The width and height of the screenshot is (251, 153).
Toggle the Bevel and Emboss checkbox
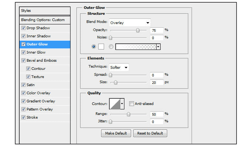coord(24,61)
